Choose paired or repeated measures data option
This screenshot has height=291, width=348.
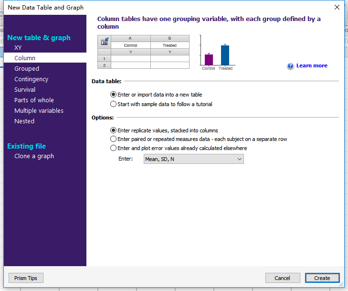tap(199, 139)
